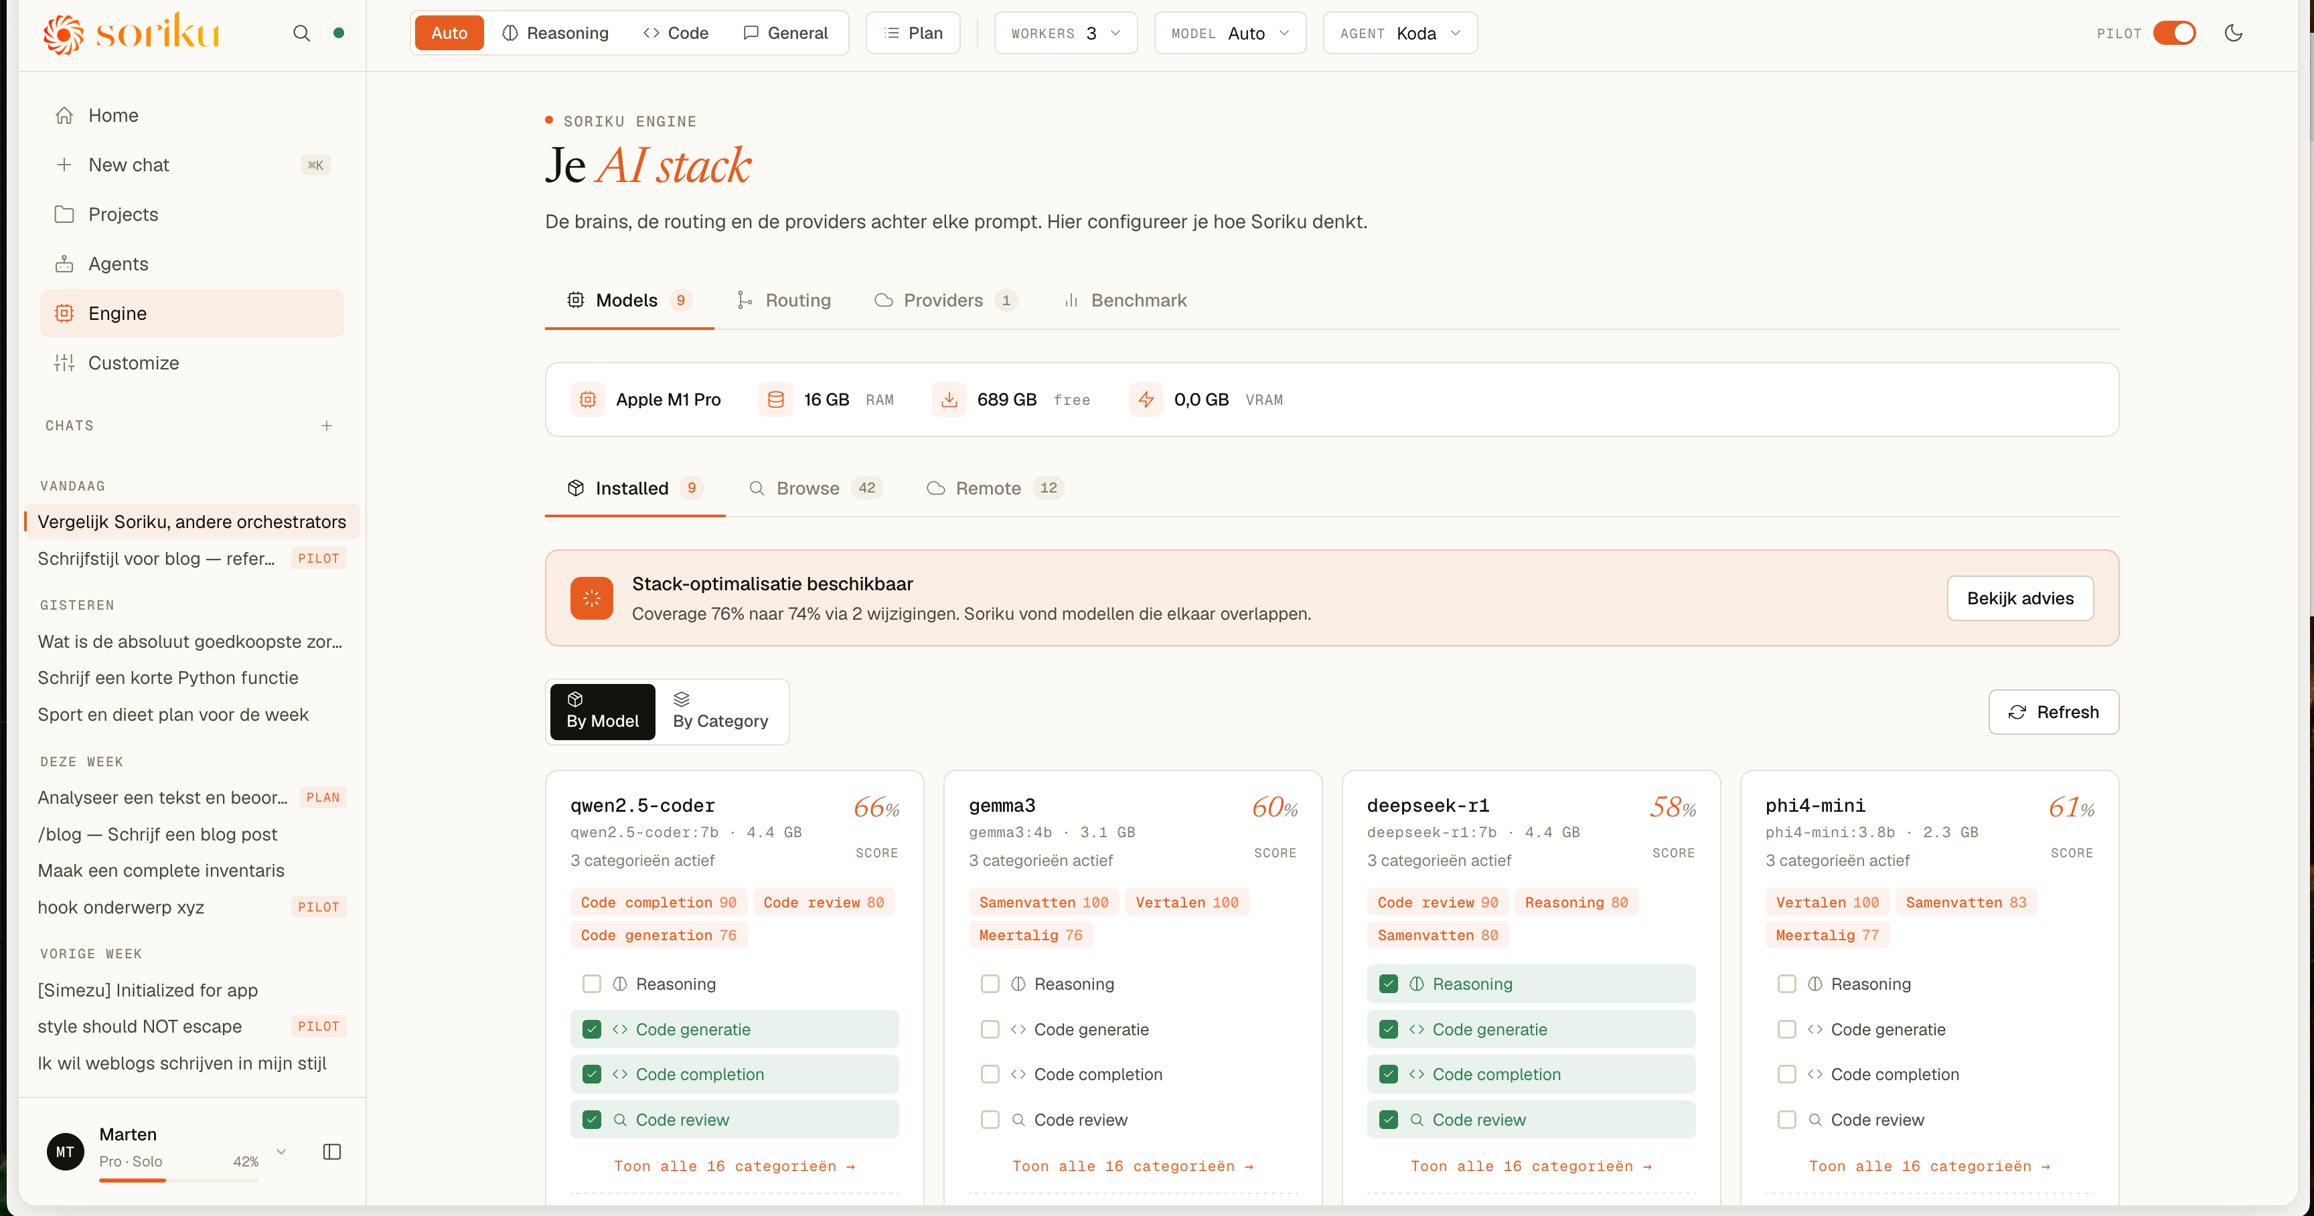Uncheck Code generatie for qwen2.5-coder

(591, 1029)
